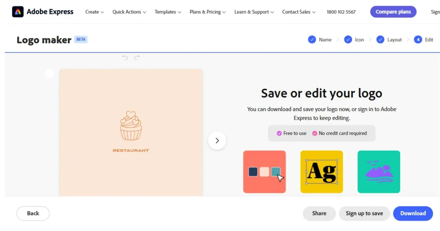Download the logo
440x231 pixels.
coord(413,213)
